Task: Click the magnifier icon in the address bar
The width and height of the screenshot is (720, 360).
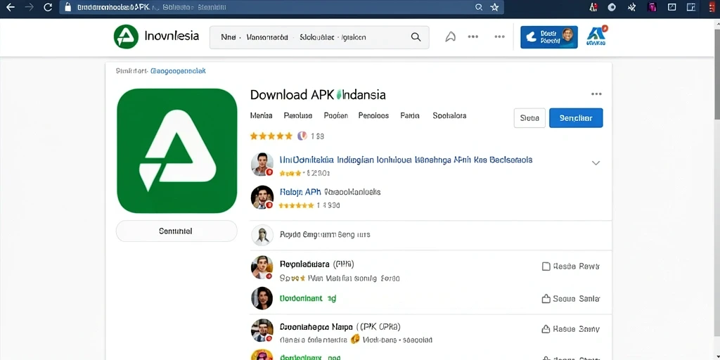Action: click(x=479, y=7)
